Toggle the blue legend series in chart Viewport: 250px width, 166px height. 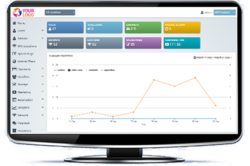(x=58, y=71)
